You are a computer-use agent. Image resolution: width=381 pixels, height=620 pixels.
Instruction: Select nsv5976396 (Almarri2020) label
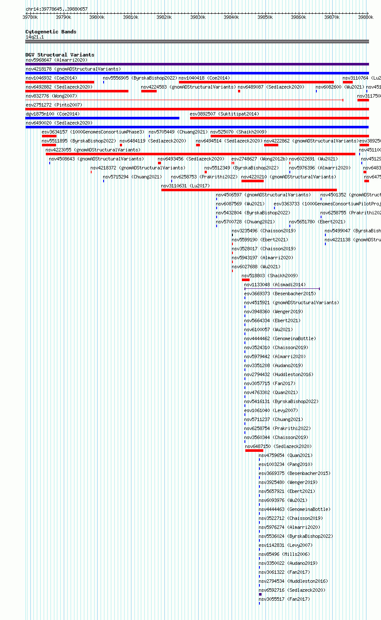click(x=320, y=168)
